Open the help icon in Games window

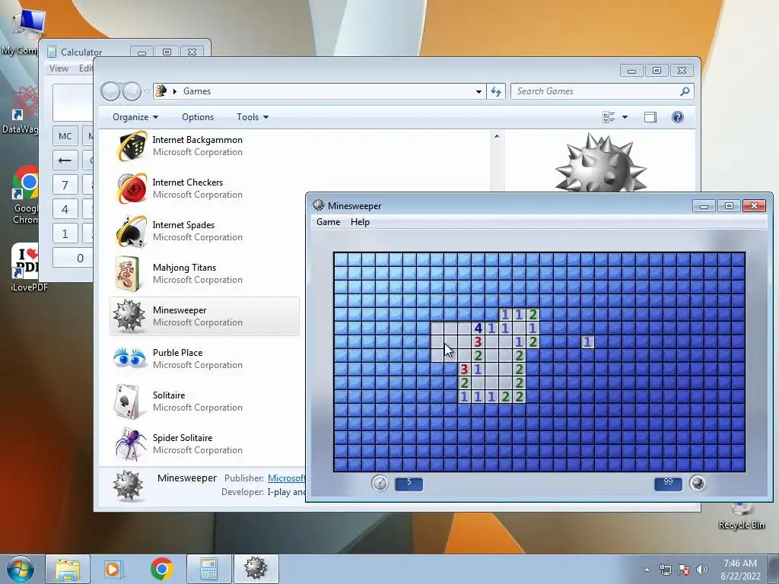coord(678,117)
